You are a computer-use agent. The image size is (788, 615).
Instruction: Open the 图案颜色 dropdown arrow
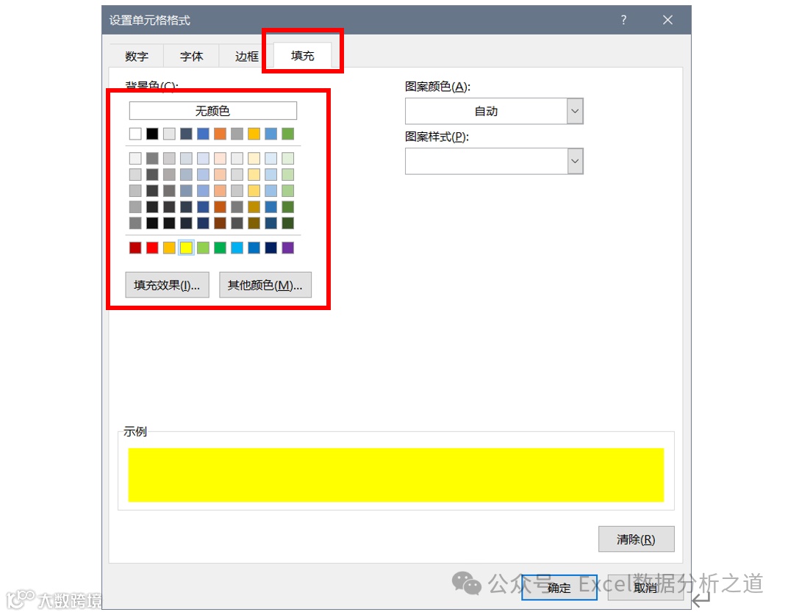(575, 111)
